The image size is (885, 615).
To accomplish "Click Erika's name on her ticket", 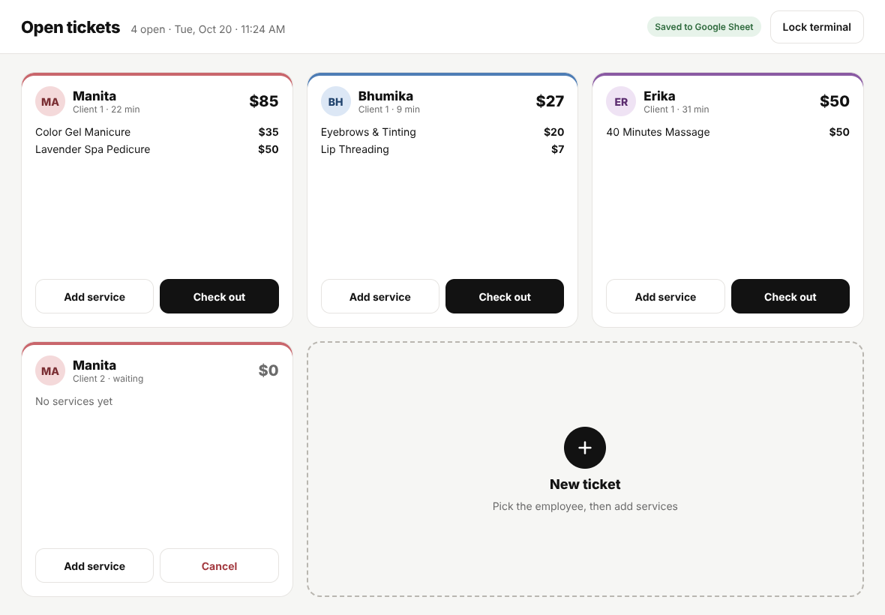I will click(x=659, y=96).
